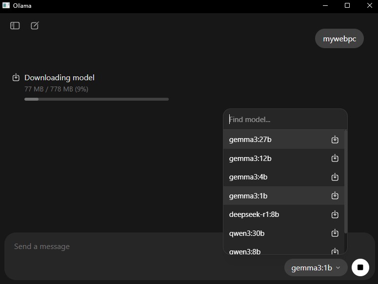Stop generation with the white stop button
The image size is (378, 284).
pyautogui.click(x=360, y=267)
